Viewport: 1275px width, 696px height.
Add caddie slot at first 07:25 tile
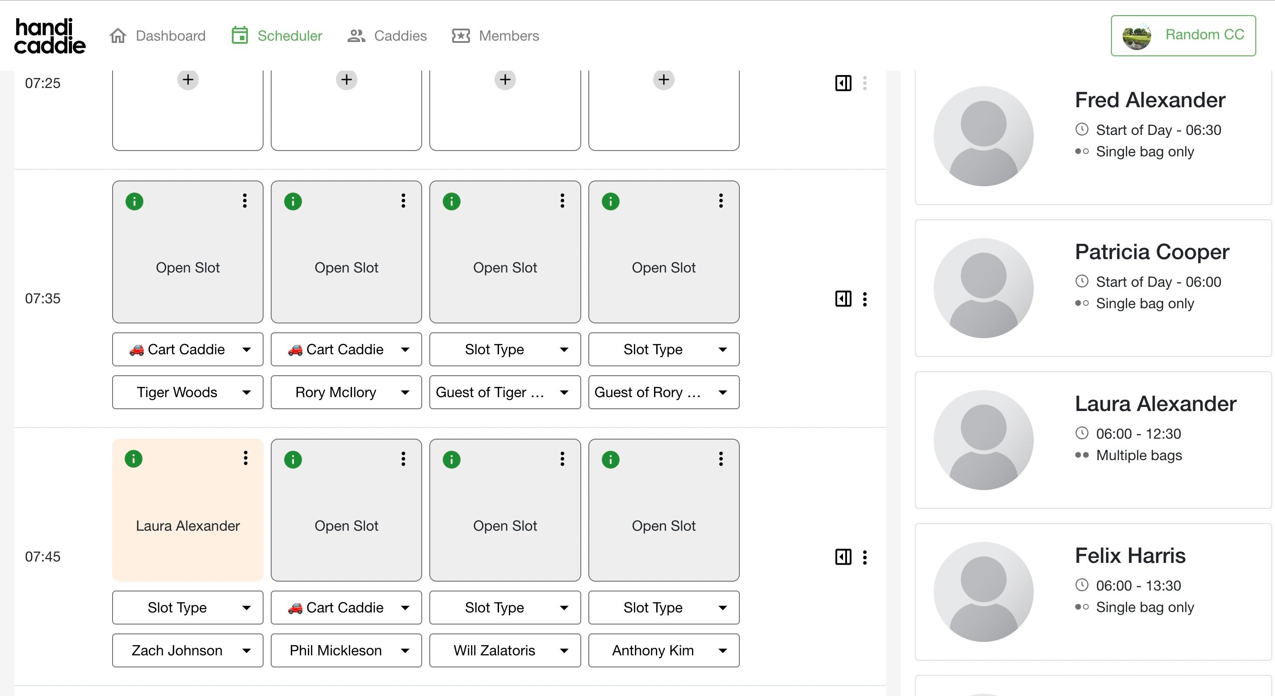188,80
